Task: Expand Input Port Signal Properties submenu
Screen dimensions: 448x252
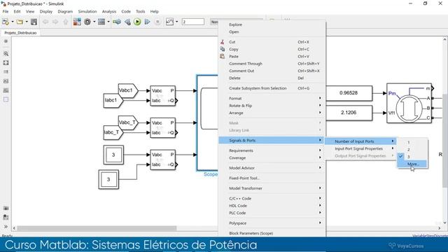Action: (361, 148)
